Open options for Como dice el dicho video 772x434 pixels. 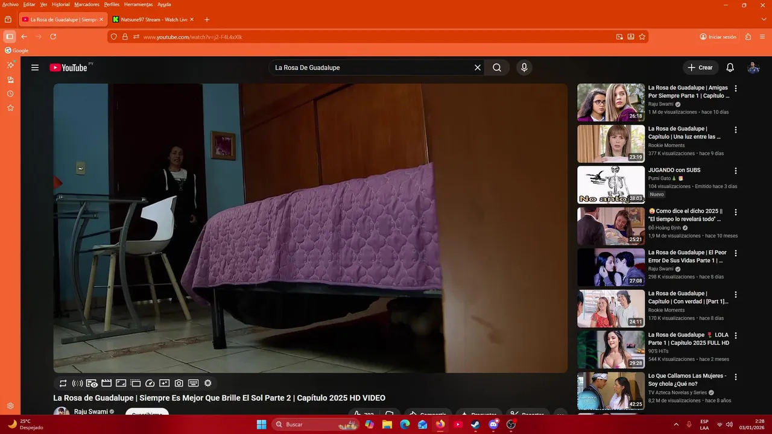coord(735,212)
